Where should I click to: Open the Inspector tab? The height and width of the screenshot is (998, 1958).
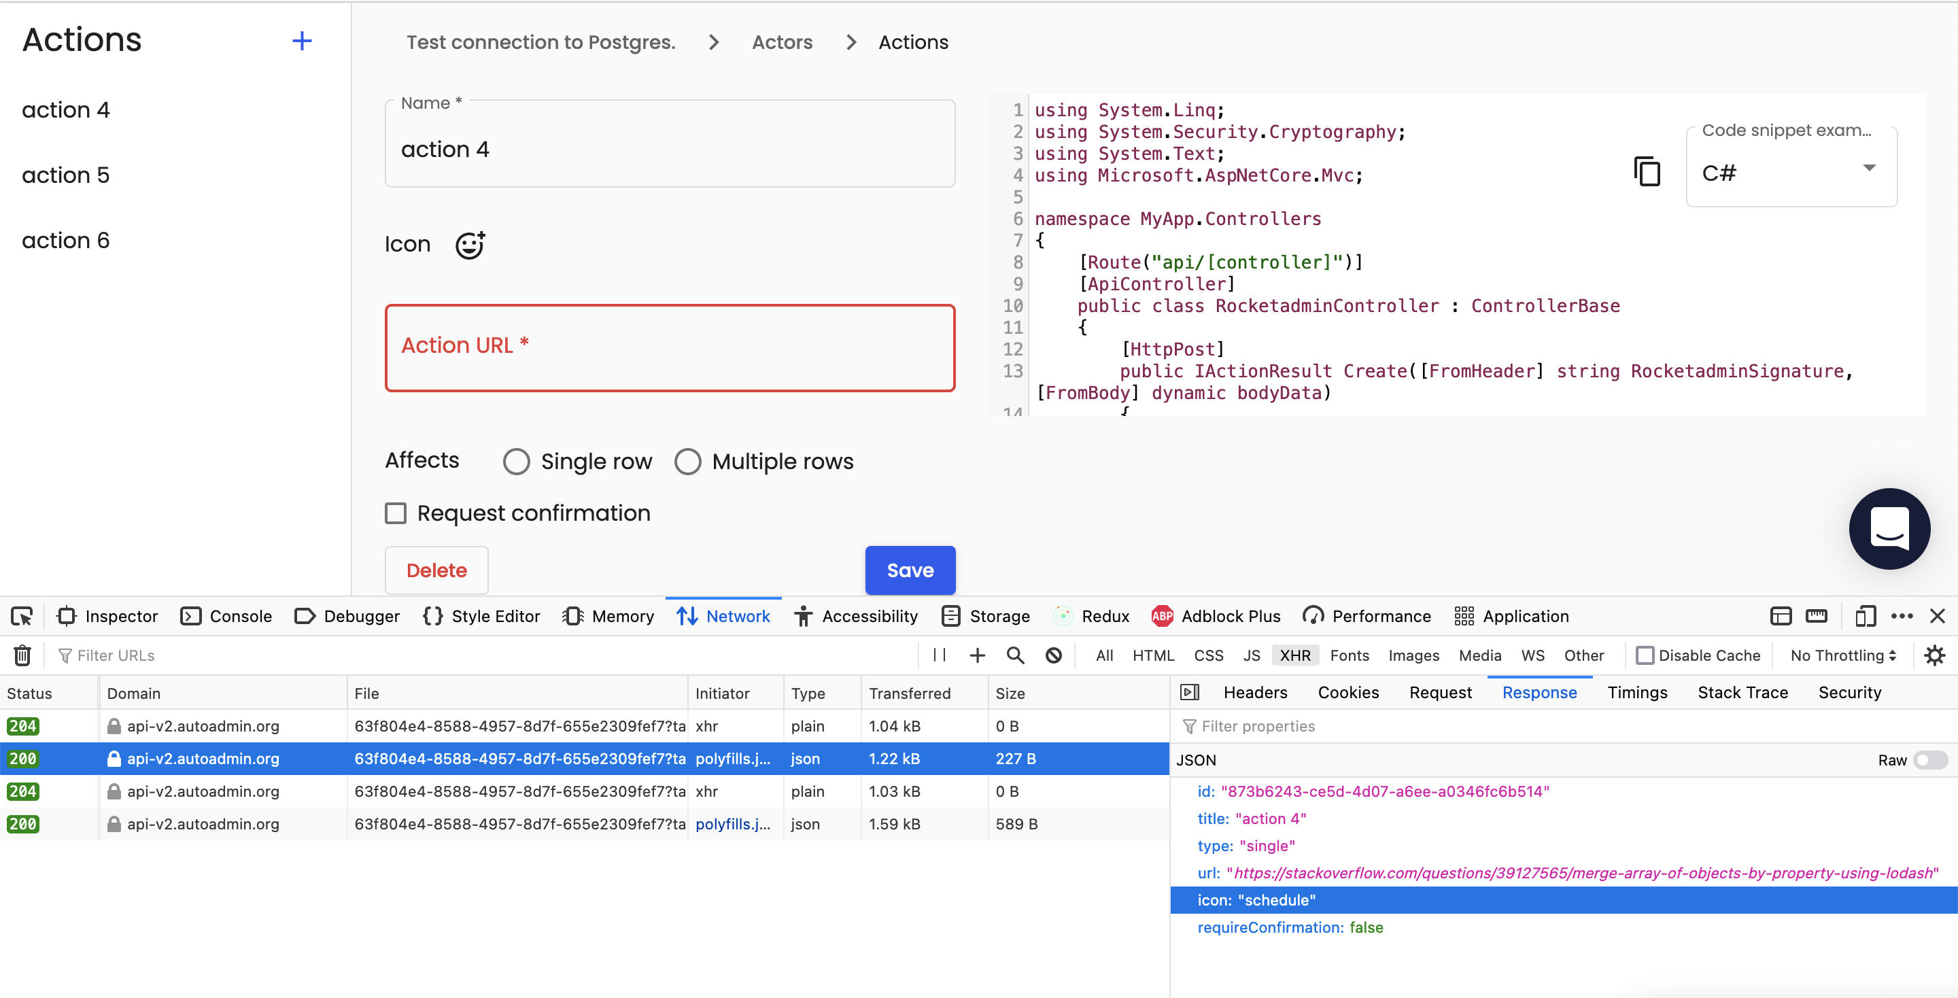(x=107, y=616)
